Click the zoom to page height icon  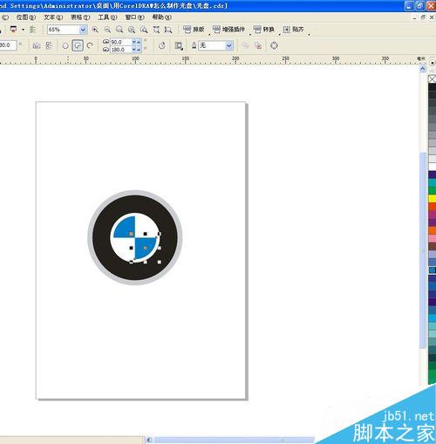tap(168, 30)
